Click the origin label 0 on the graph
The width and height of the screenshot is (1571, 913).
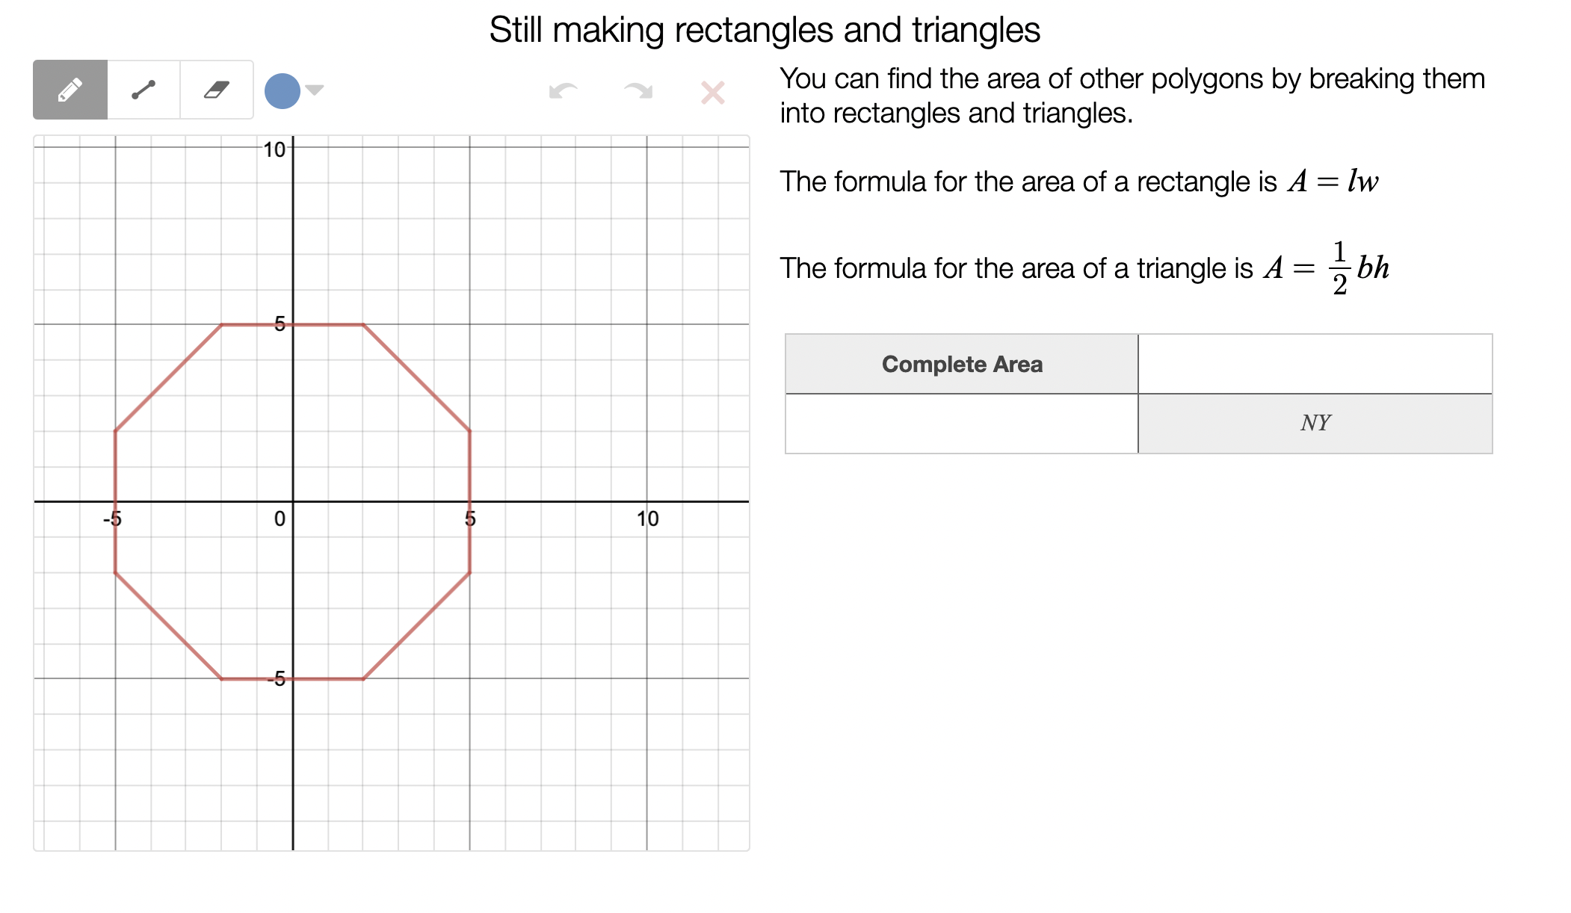pyautogui.click(x=280, y=519)
